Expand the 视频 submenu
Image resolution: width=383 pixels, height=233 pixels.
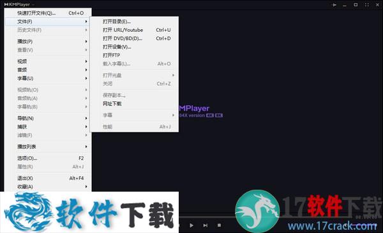(48, 61)
